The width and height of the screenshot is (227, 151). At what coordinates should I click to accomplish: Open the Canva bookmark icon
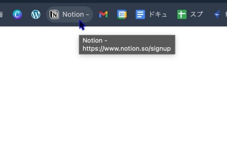pyautogui.click(x=17, y=14)
